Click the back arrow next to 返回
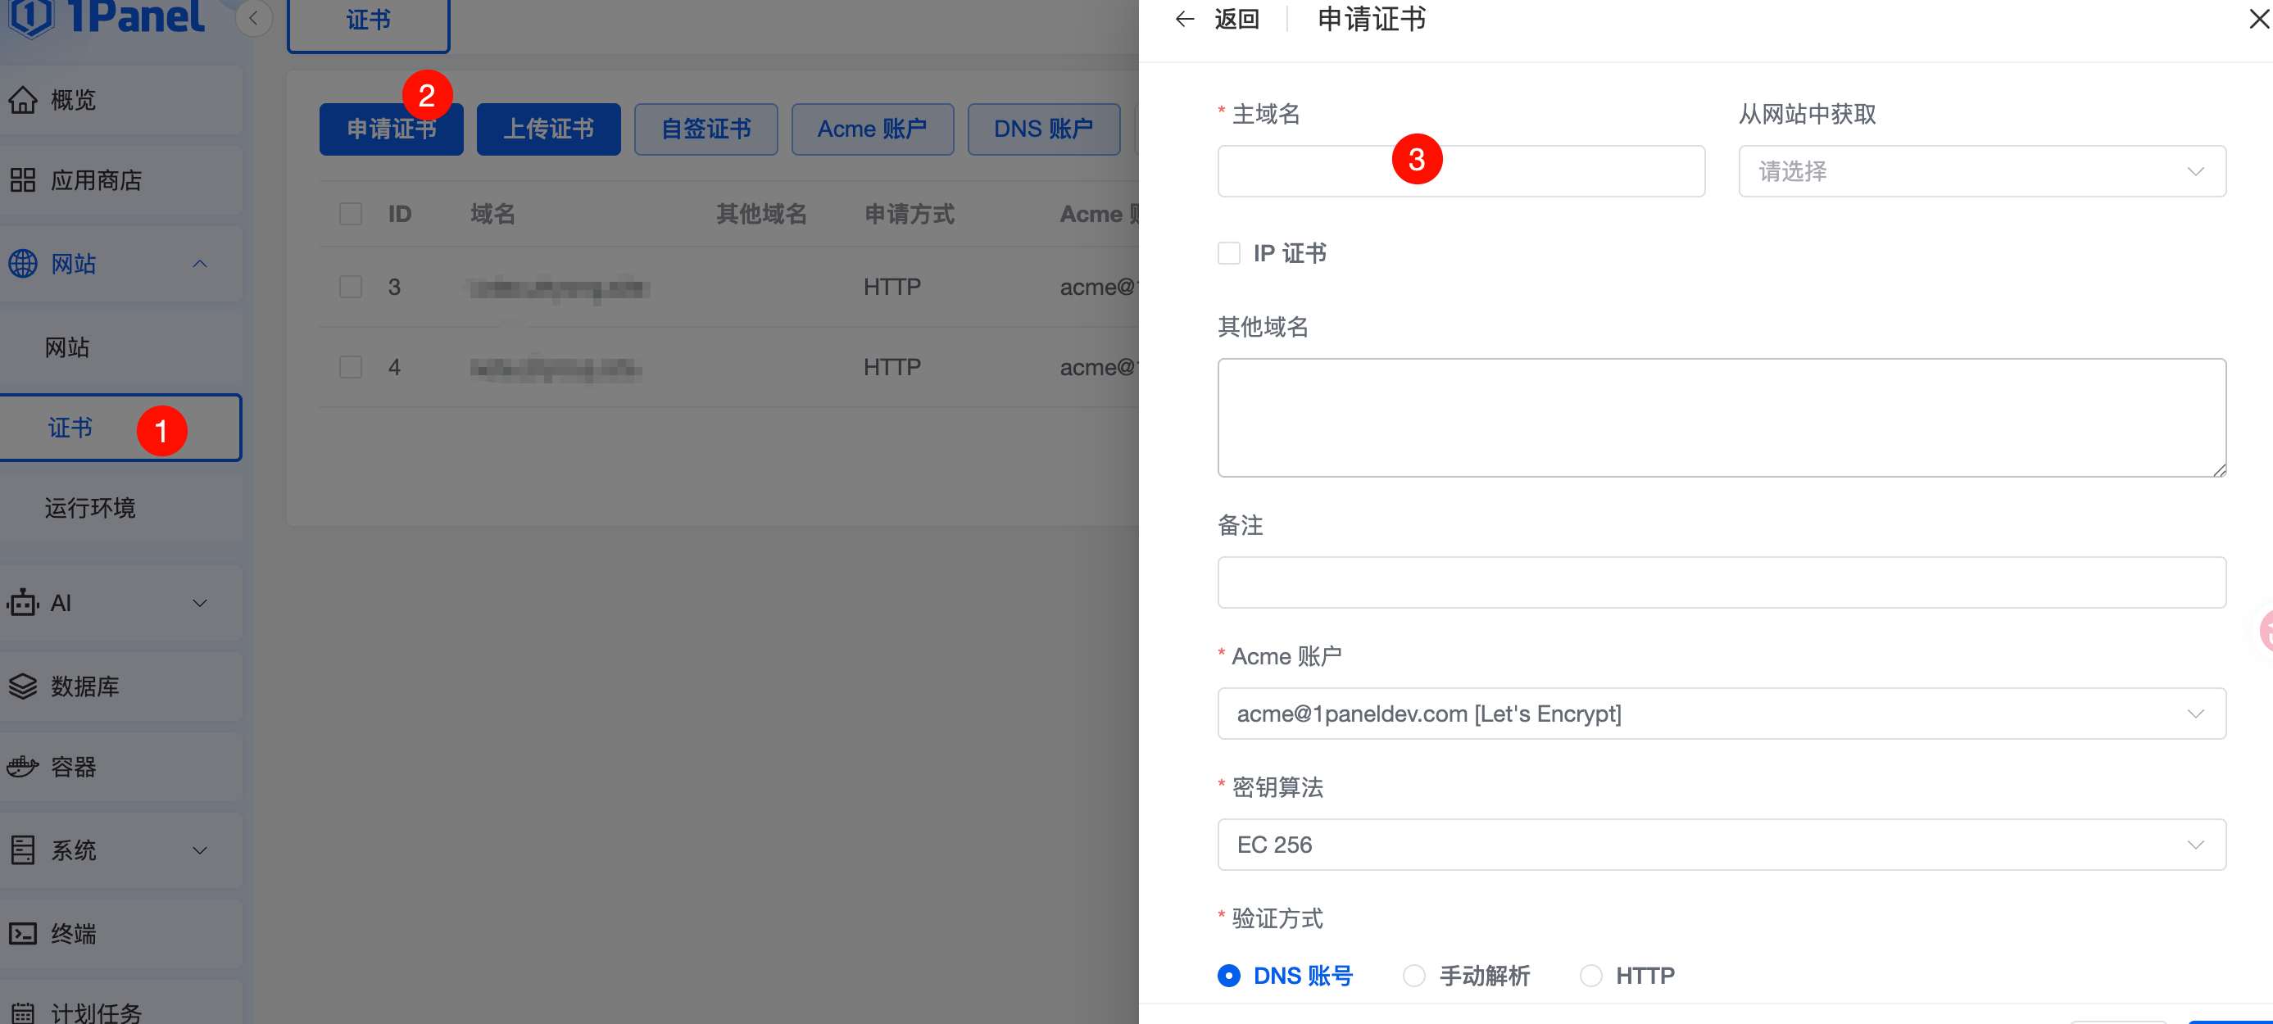 click(x=1184, y=20)
